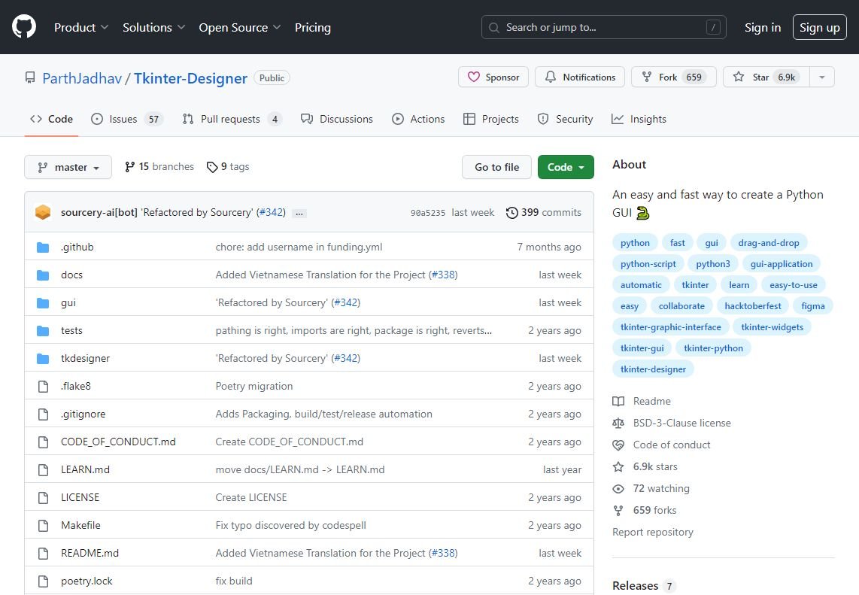Click the Readme book icon
This screenshot has height=595, width=859.
(618, 401)
